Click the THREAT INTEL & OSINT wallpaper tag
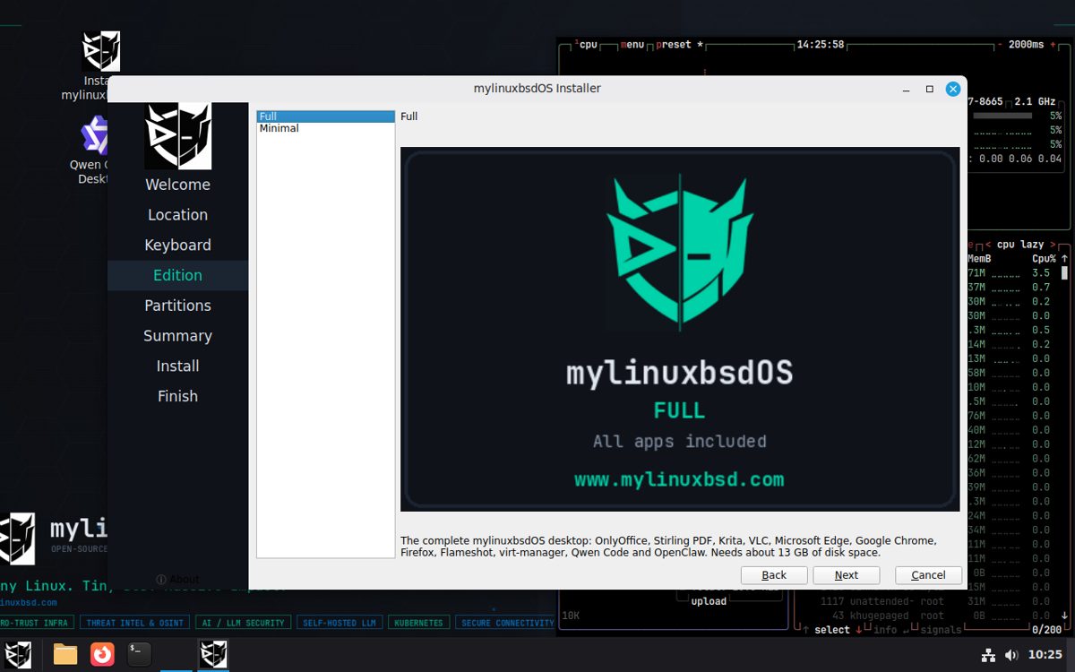Screen dimensions: 1075x672 [x=134, y=623]
